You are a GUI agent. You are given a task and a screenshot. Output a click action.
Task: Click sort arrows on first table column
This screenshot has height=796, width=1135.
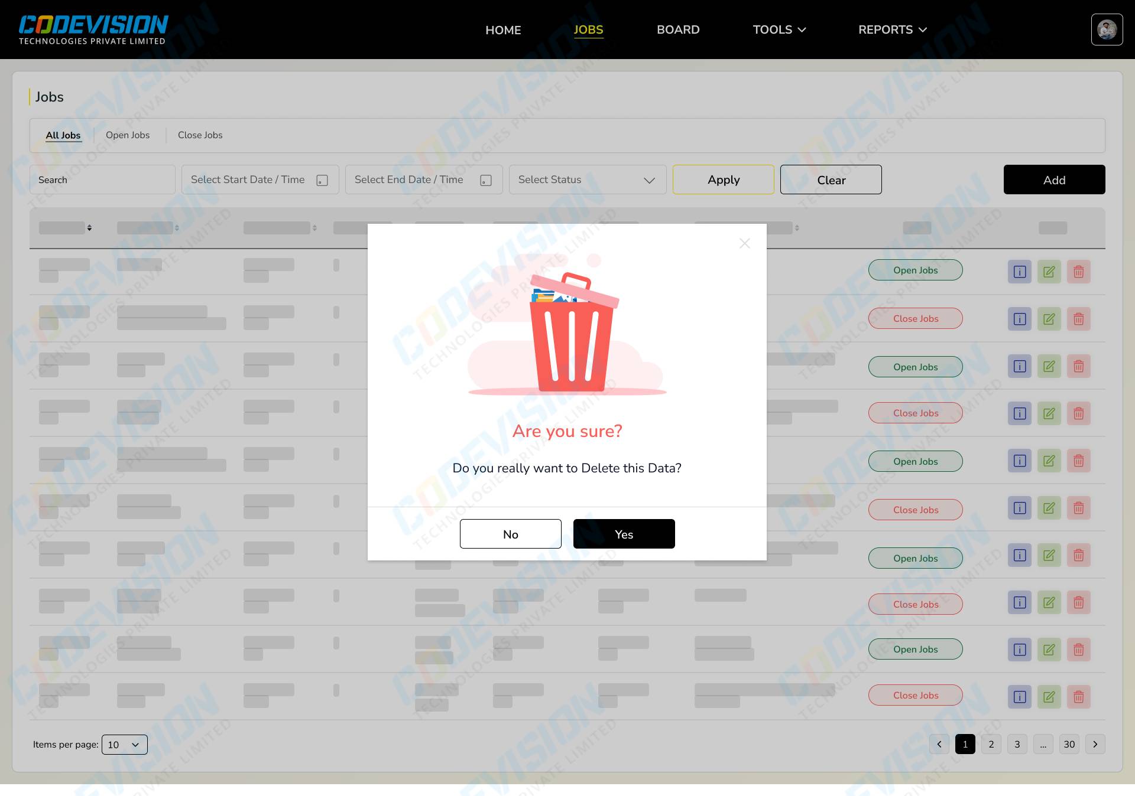pos(89,228)
